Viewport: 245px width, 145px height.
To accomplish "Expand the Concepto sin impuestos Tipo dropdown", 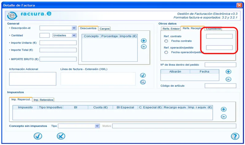I will (97, 126).
